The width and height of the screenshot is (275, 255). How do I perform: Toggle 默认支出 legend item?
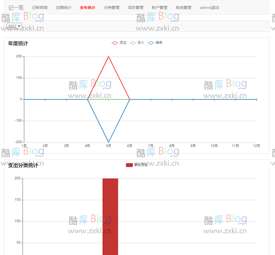(137, 165)
